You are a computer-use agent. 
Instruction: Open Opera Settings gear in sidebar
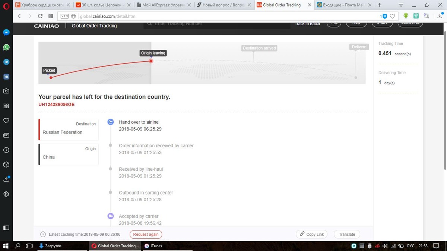(6, 194)
